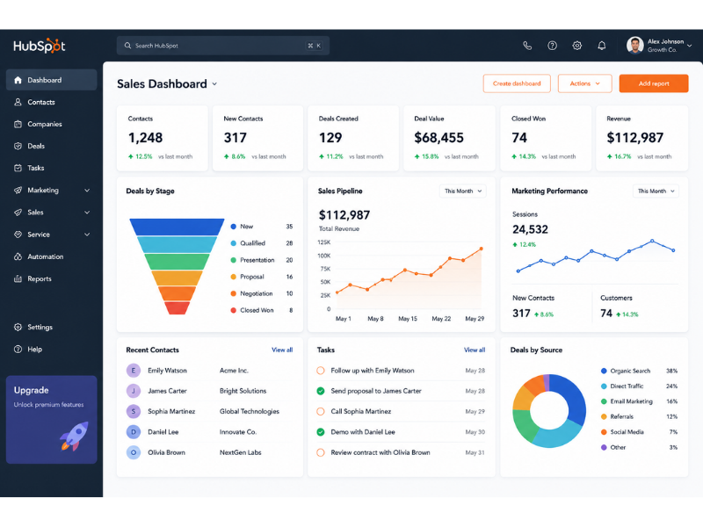The height and width of the screenshot is (527, 703).
Task: Expand the Service menu chevron
Action: tap(87, 235)
